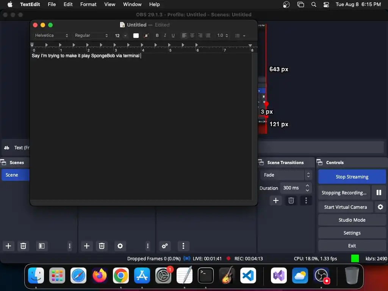The width and height of the screenshot is (388, 291).
Task: Open the Helvetica font family dropdown
Action: point(51,35)
